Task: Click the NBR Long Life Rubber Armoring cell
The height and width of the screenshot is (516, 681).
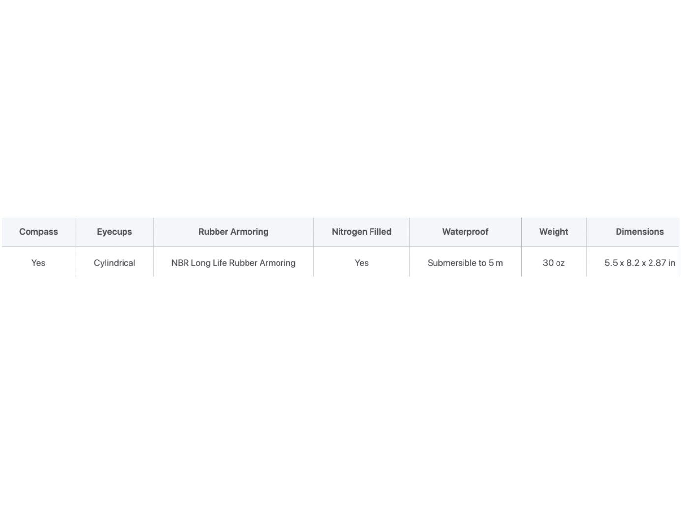Action: [233, 263]
